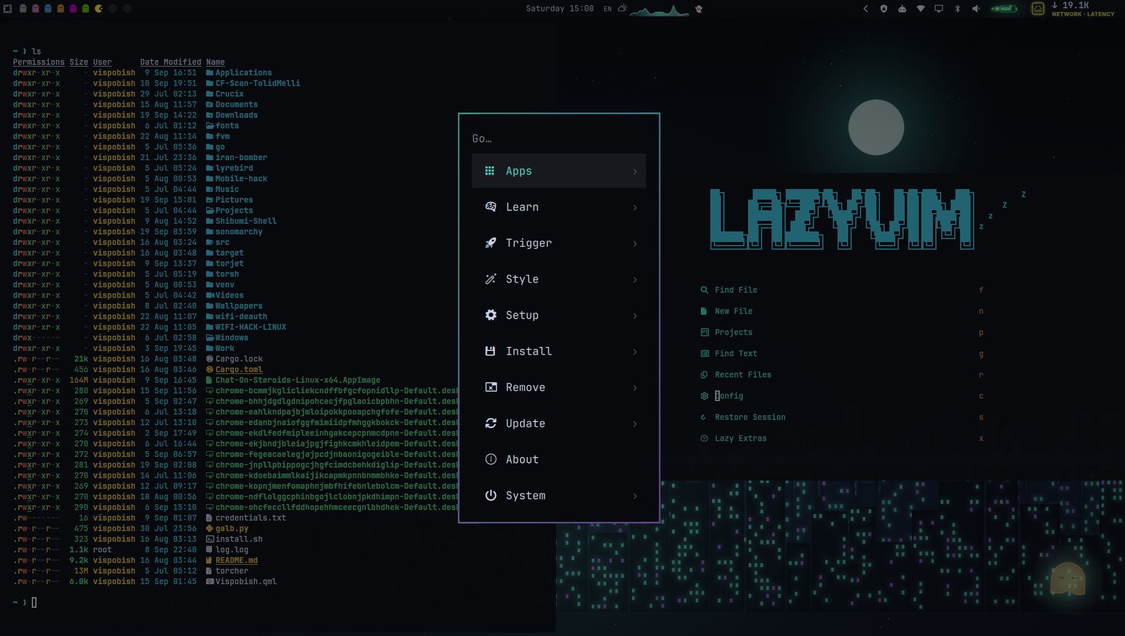Click README.md in the terminal listing
Image resolution: width=1125 pixels, height=636 pixels.
236,560
